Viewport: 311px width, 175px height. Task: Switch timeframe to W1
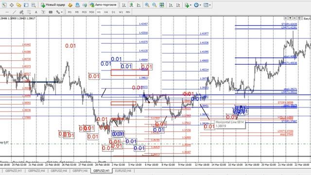click(x=121, y=12)
